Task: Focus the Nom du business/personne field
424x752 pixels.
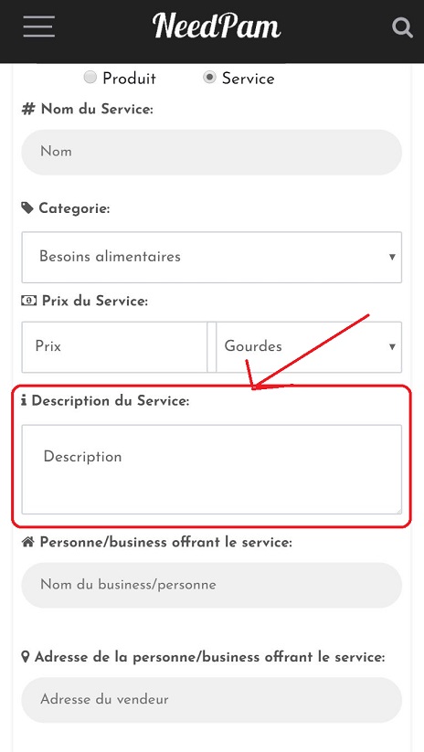Action: (x=211, y=585)
